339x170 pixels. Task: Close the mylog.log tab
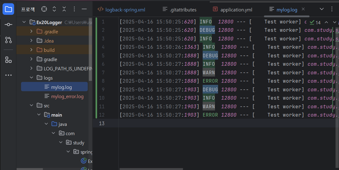[x=303, y=9]
